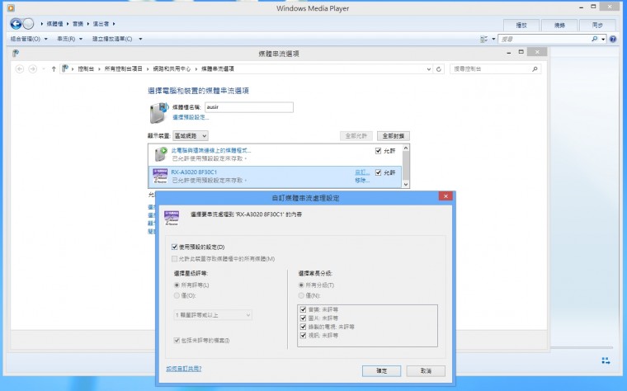This screenshot has width=627, height=391.
Task: Click the Cancel button in customize streaming dialog
Action: [x=426, y=371]
